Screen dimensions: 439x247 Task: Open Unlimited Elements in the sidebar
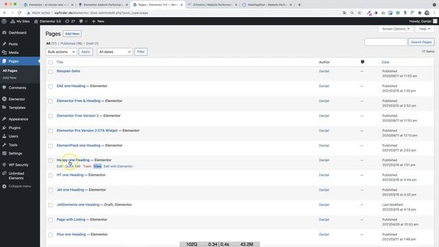click(16, 176)
